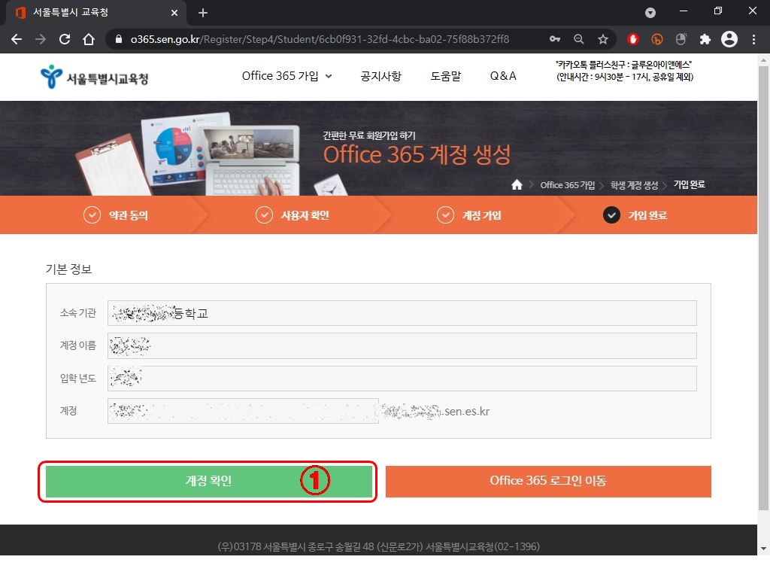Click the 계정 이름 field
770x578 pixels.
tap(402, 346)
